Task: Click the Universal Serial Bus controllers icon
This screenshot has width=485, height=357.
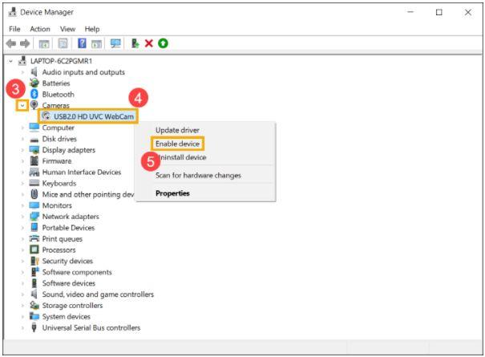Action: [34, 327]
